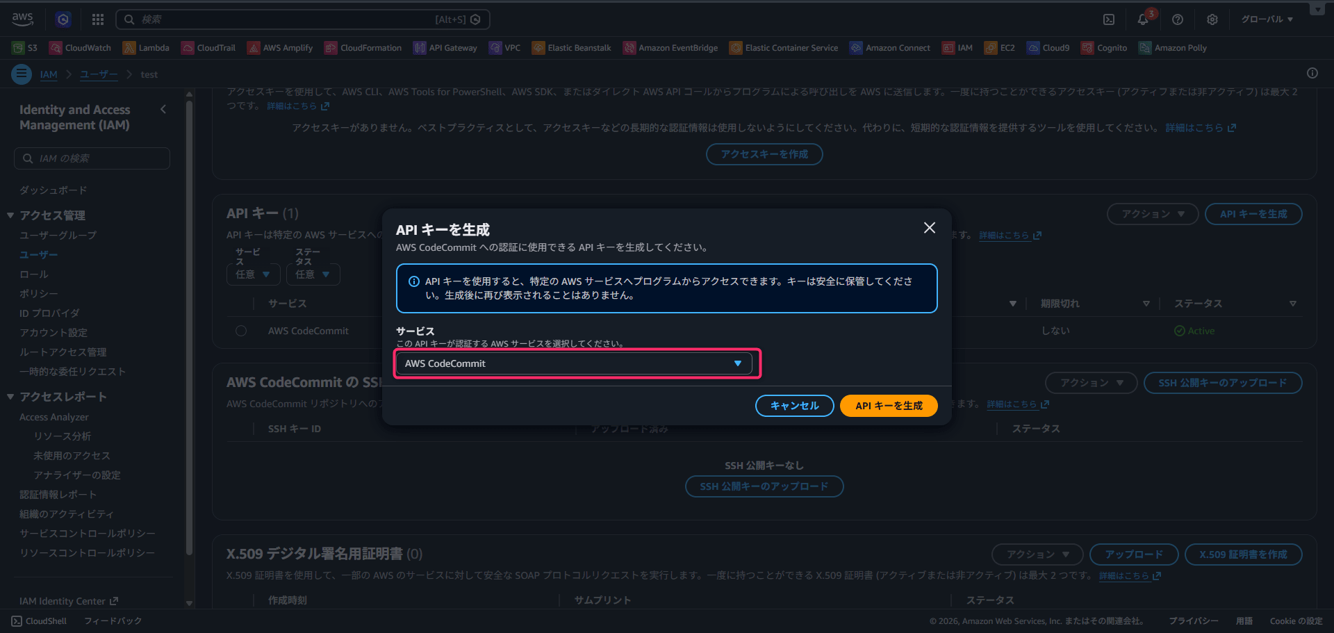Select the AWS CodeCommit API key radio button
This screenshot has width=1334, height=633.
(x=241, y=331)
